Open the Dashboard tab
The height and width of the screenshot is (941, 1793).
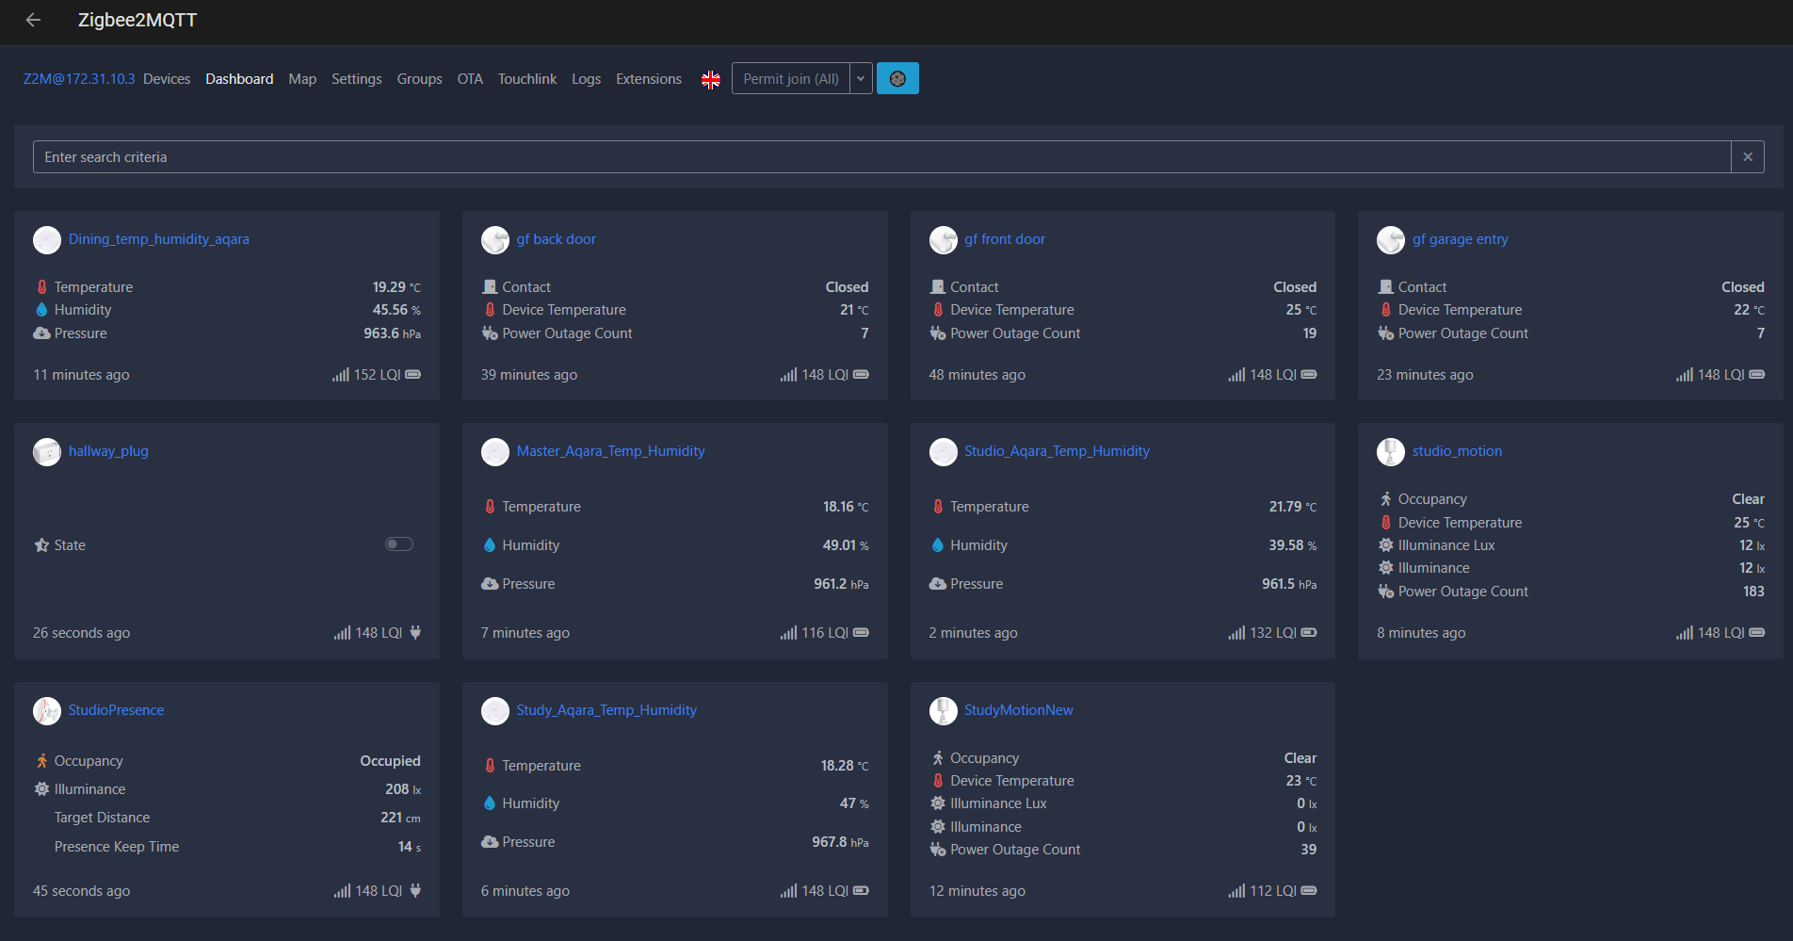[x=239, y=79]
